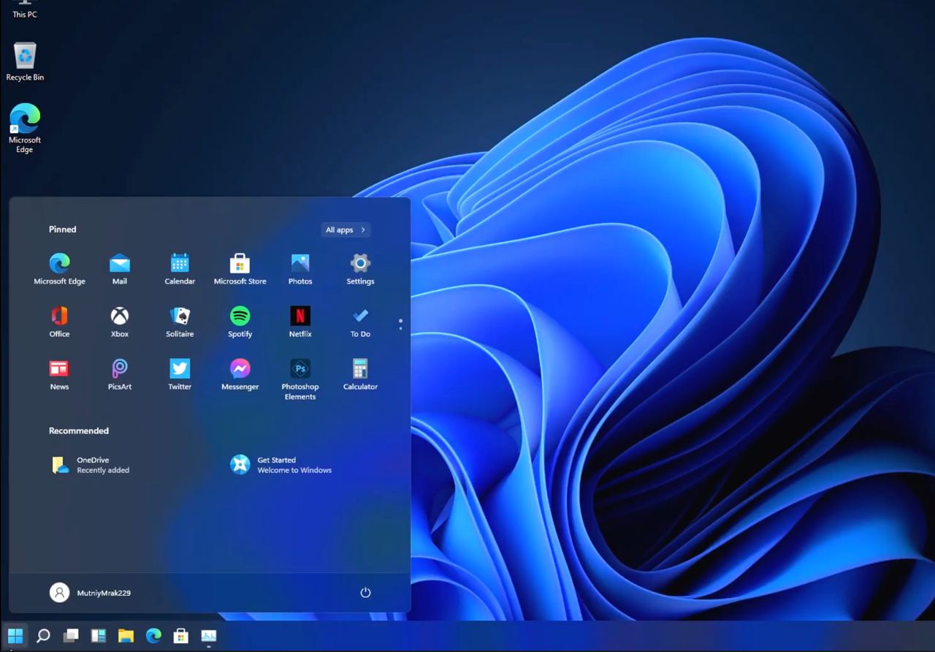Launch the Office app

(x=59, y=322)
